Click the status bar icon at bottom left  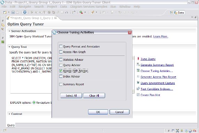pos(5,130)
